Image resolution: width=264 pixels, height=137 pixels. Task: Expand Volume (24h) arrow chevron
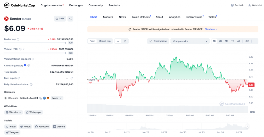(24, 49)
